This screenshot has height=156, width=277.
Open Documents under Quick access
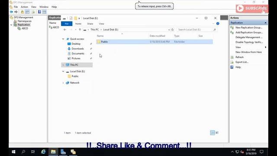pos(78,53)
